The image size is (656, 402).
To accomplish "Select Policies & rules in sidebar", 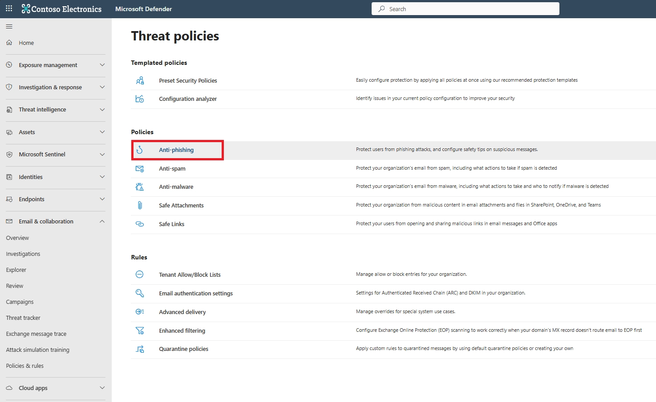I will pos(24,366).
